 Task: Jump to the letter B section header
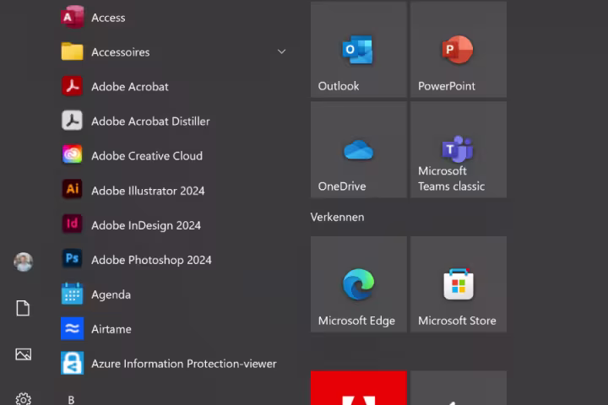[x=71, y=400]
